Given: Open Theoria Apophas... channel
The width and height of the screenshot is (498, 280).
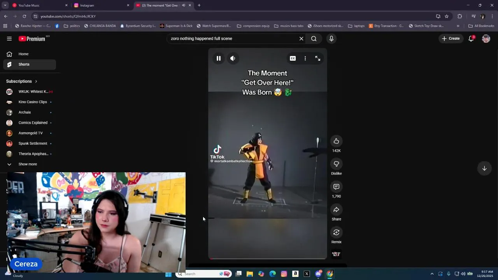Looking at the screenshot, I should coord(30,154).
